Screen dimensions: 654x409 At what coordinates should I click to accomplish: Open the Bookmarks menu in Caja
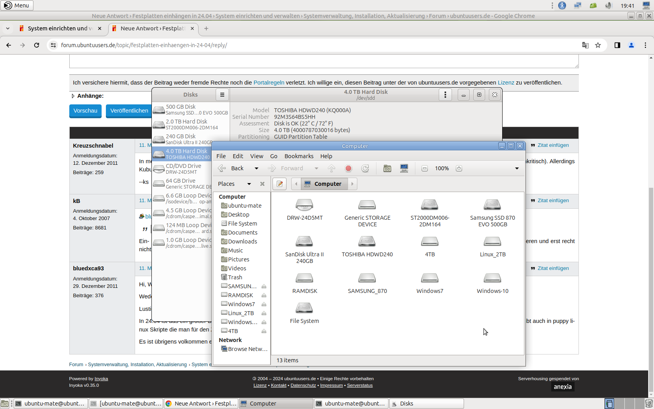pyautogui.click(x=299, y=156)
